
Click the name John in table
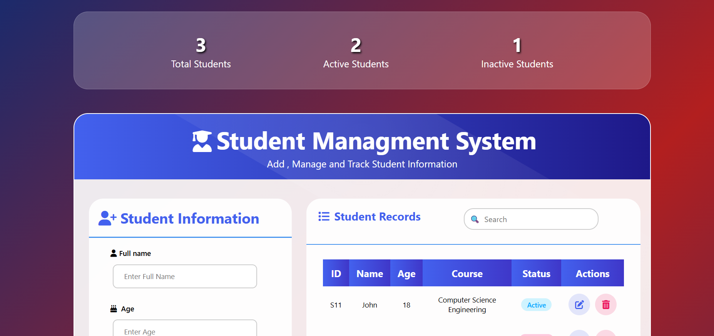(x=370, y=305)
